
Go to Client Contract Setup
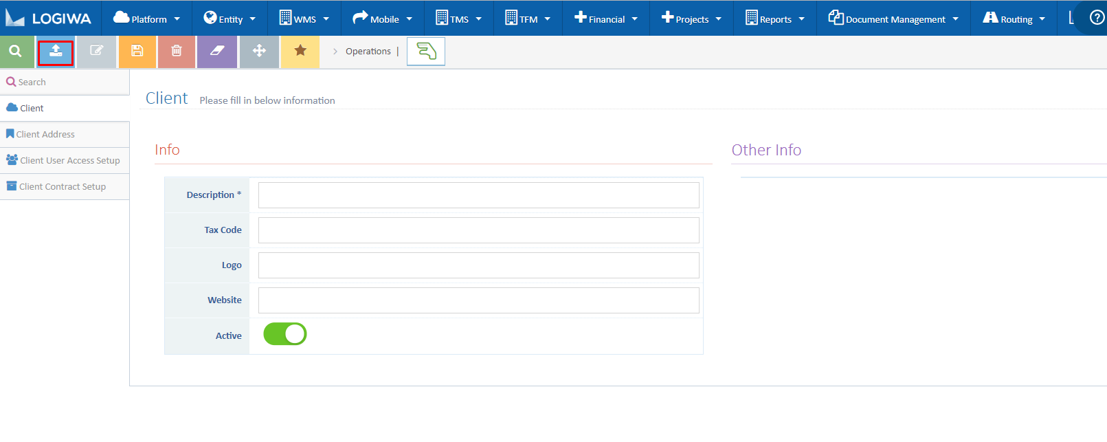pos(62,187)
